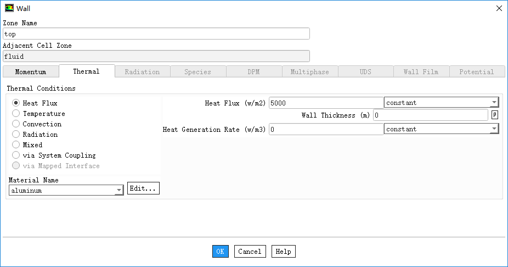Screen dimensions: 508x267
Task: Select the Heat Flux radio button
Action: 16,103
